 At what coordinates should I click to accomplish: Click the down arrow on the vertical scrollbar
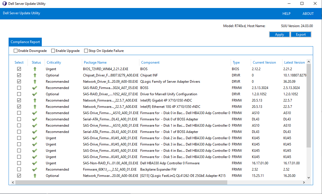pos(309,177)
